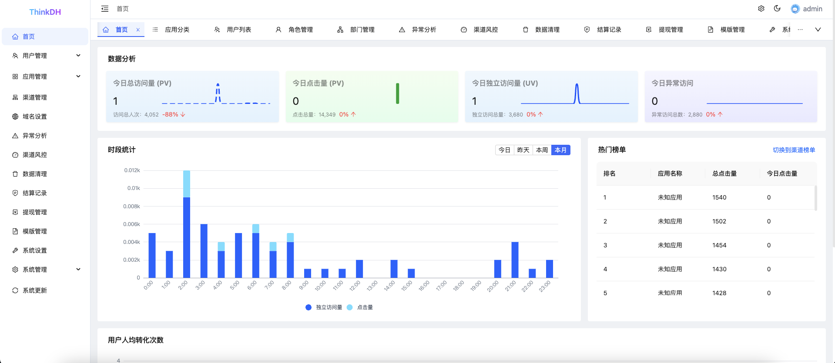Click the 域名设置 globe icon in sidebar
835x363 pixels.
coord(15,117)
